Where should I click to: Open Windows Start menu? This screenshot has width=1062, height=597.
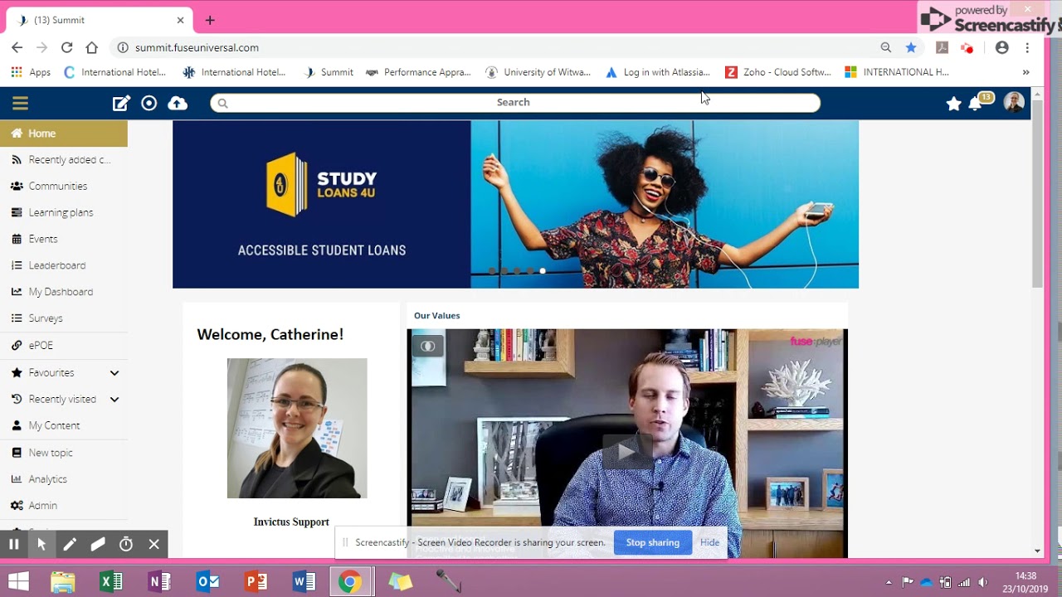[18, 581]
